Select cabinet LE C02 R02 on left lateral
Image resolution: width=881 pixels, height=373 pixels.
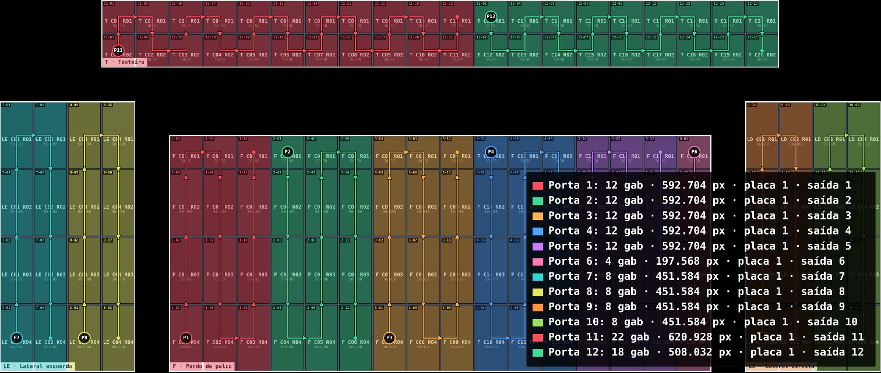pos(51,203)
